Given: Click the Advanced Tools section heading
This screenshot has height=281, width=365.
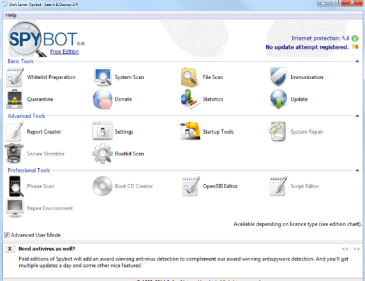Looking at the screenshot, I should pyautogui.click(x=26, y=116).
